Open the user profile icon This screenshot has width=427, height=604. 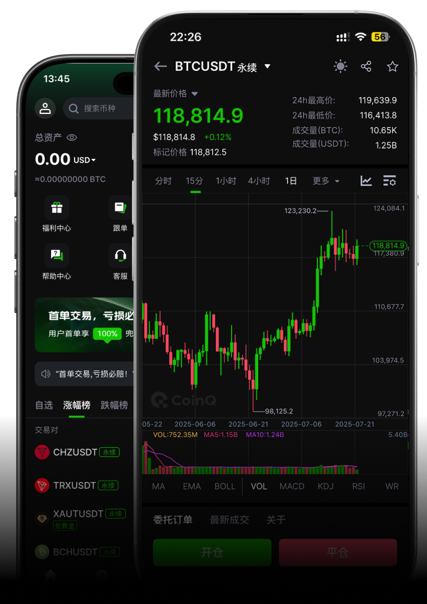pos(45,108)
